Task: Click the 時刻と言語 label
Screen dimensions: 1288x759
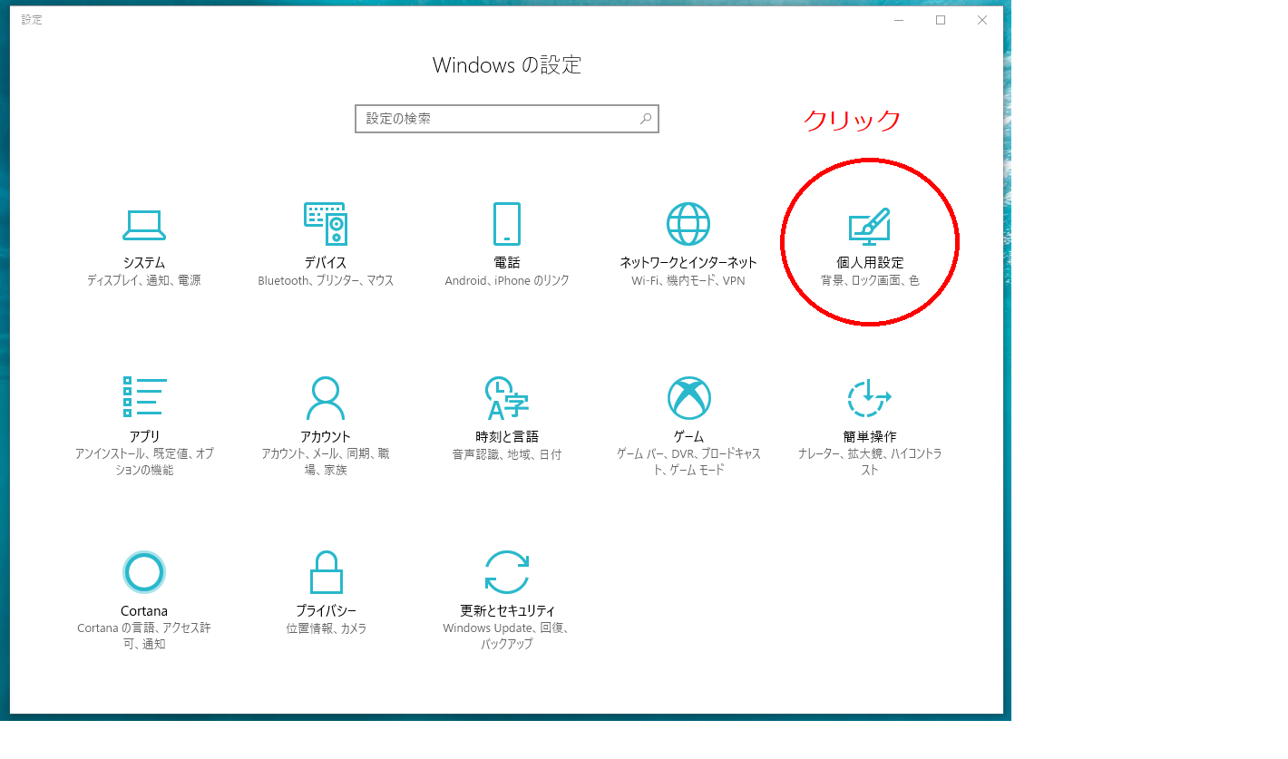Action: (x=507, y=436)
